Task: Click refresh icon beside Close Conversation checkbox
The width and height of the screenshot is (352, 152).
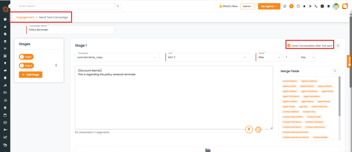Action: (338, 46)
